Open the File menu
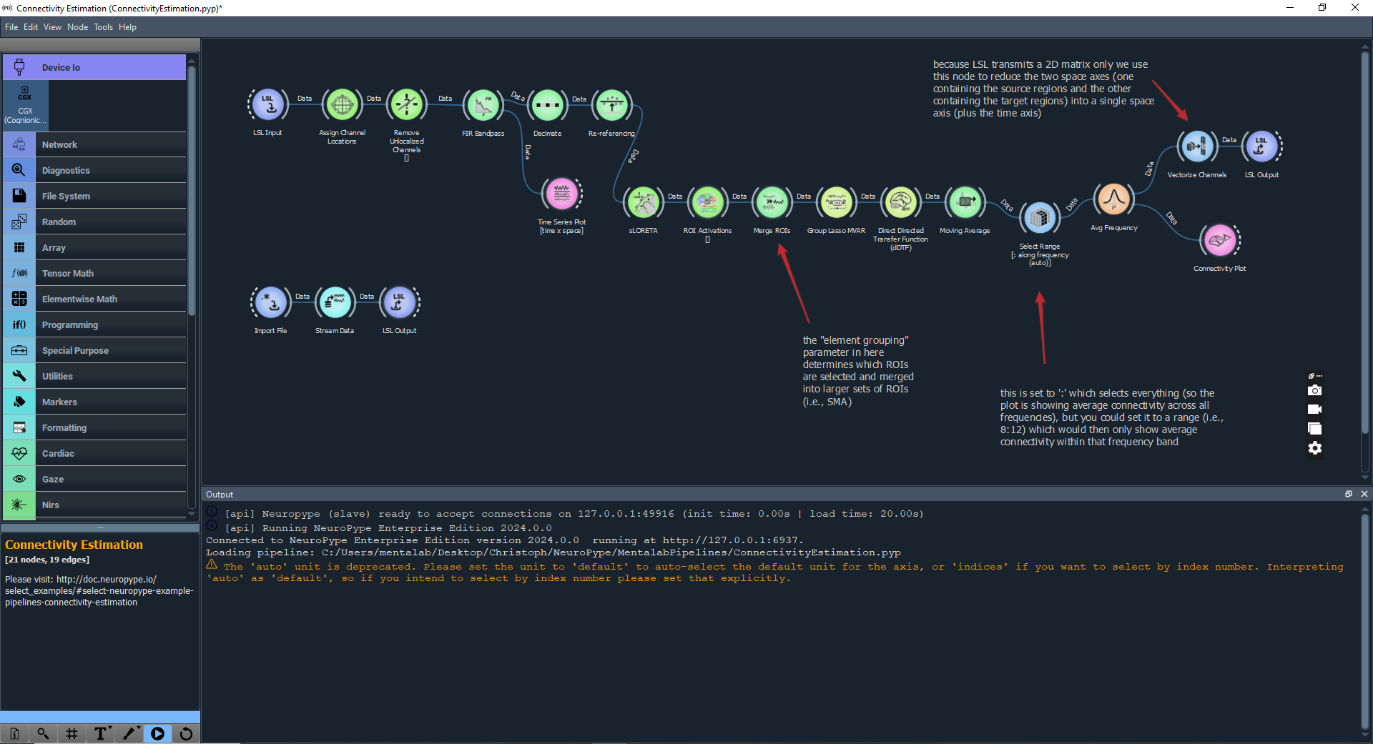This screenshot has width=1373, height=744. pyautogui.click(x=11, y=27)
